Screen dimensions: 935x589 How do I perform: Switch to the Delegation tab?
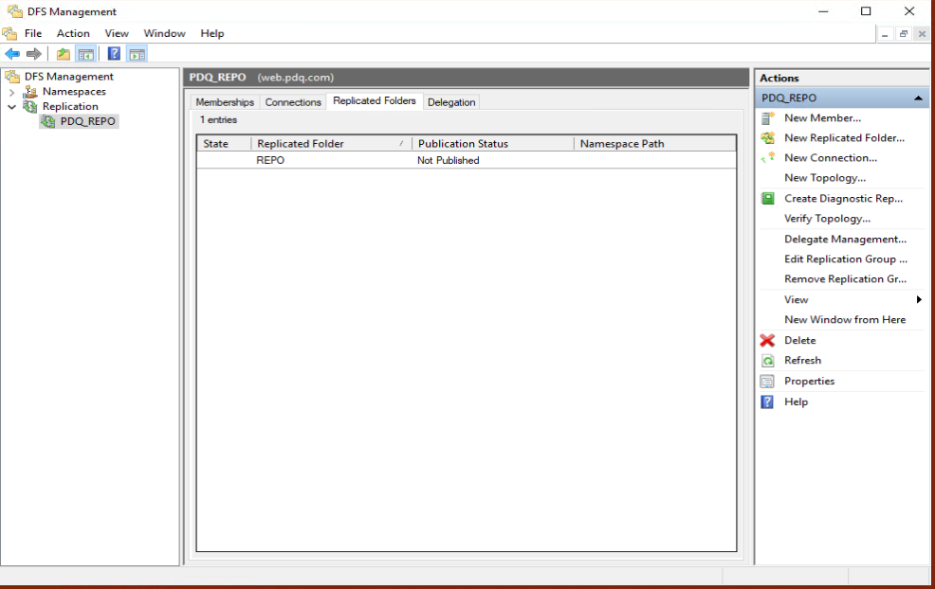(451, 102)
